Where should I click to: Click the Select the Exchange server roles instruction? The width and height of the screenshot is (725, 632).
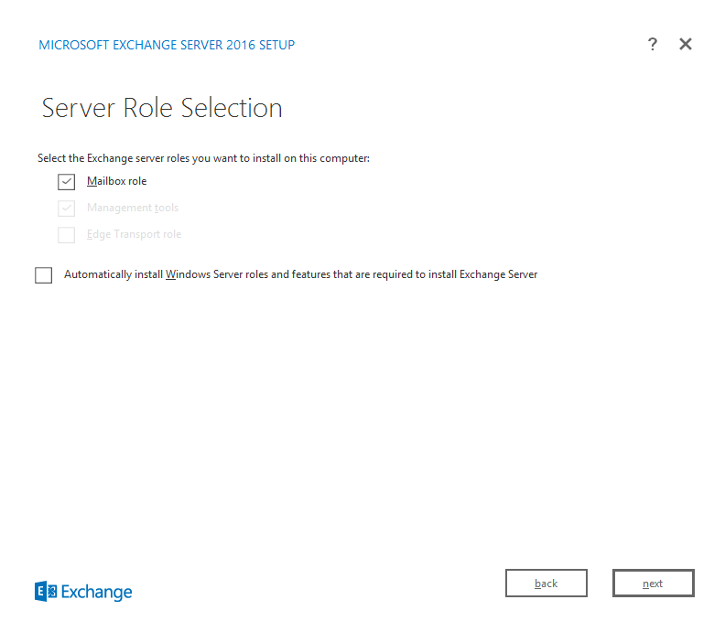[x=203, y=158]
